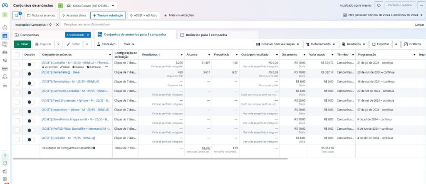Click the refresh data icon

tap(379, 5)
